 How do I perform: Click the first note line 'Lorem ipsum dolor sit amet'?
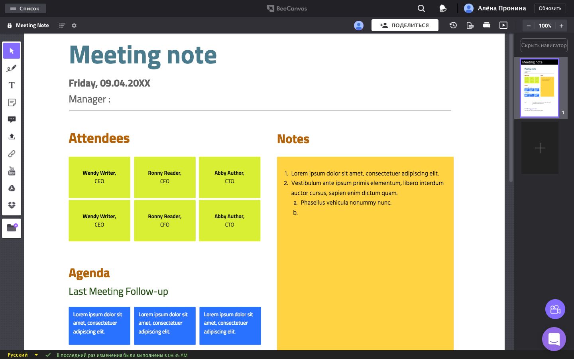(365, 174)
